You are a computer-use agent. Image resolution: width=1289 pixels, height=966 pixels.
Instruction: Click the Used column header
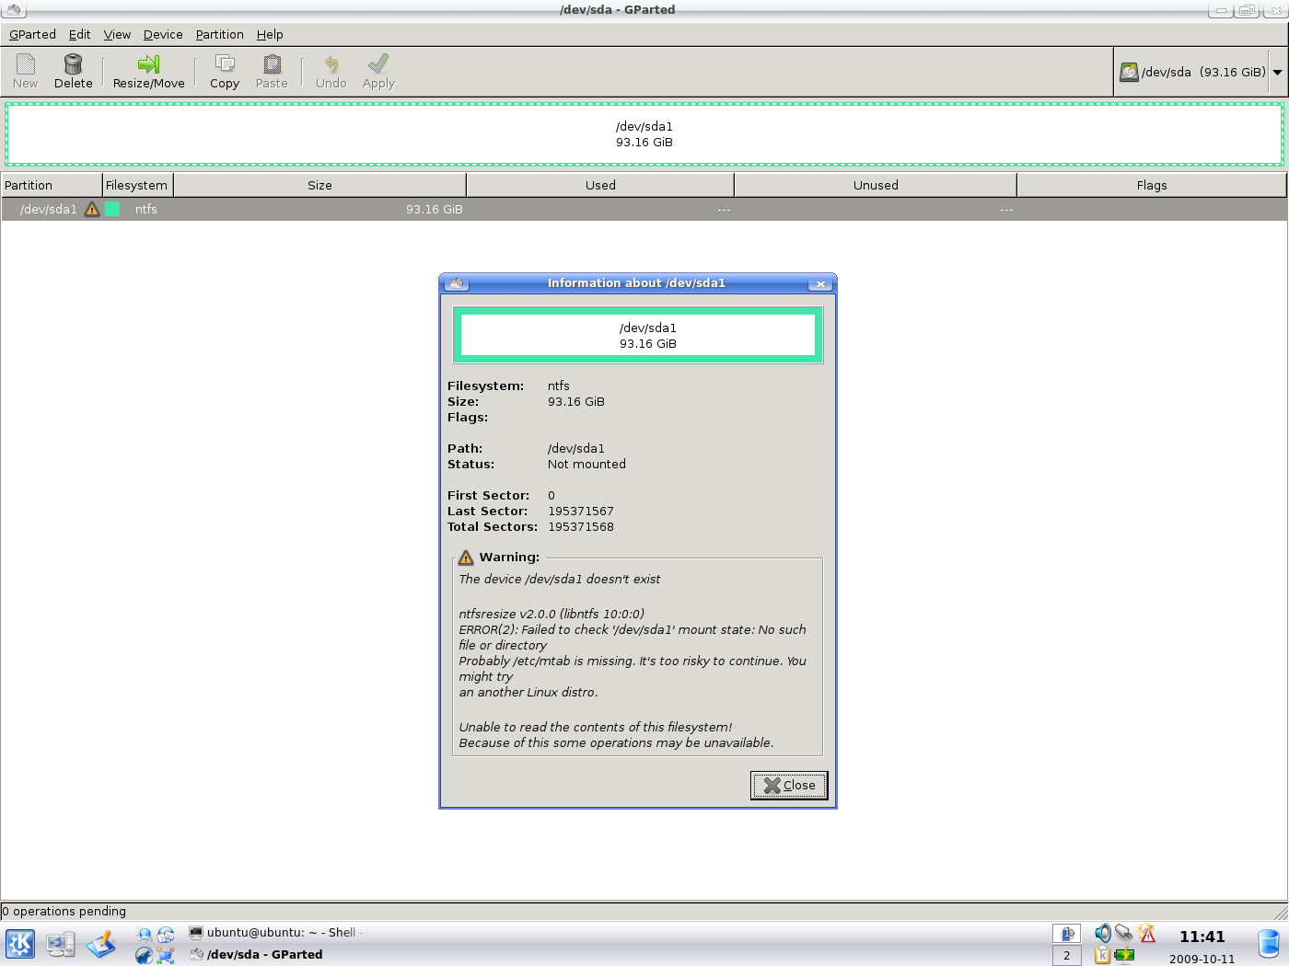(600, 185)
